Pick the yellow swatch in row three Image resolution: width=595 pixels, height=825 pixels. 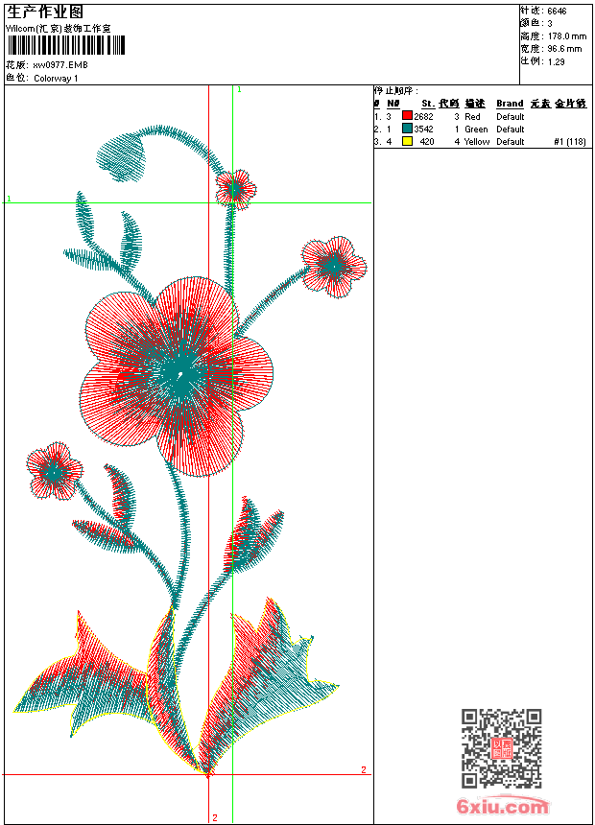tap(407, 141)
